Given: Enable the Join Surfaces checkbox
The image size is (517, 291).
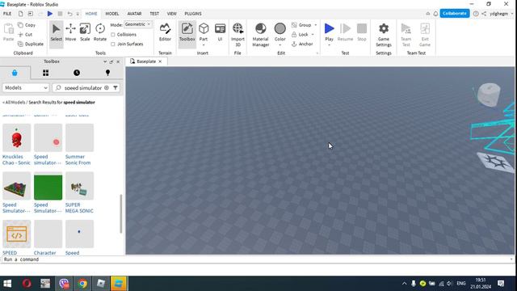Looking at the screenshot, I should [113, 44].
